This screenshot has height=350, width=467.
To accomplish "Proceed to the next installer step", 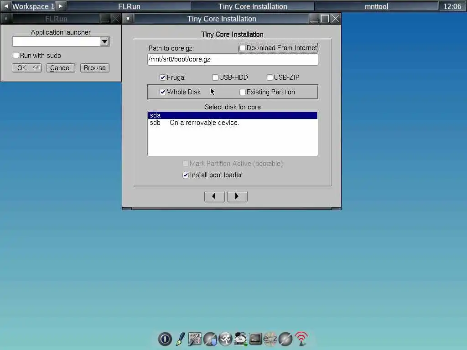I will (x=237, y=196).
